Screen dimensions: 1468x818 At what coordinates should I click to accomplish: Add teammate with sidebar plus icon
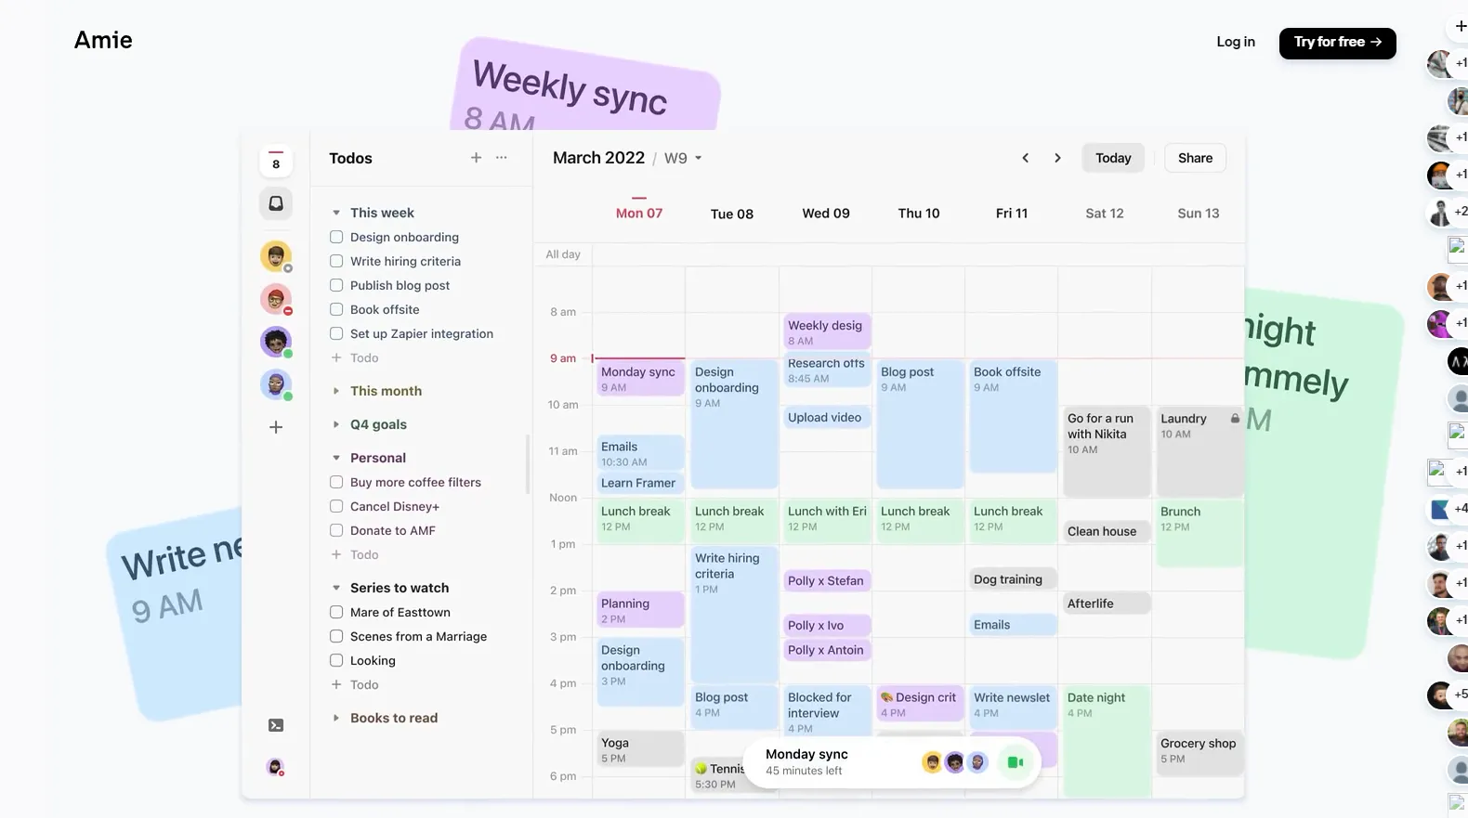point(276,427)
